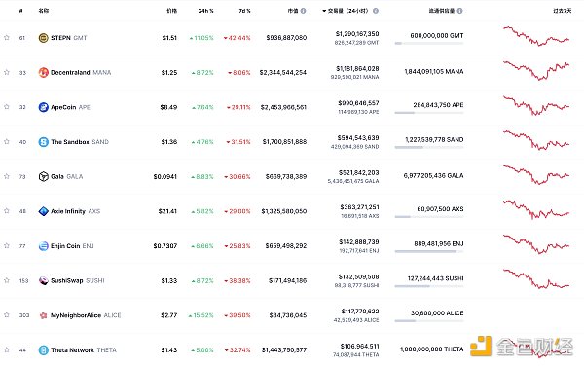Sort the table by 7d % header
Viewport: 584px width, 367px height.
(244, 11)
